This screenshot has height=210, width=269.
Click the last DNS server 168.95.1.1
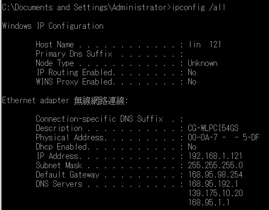tap(209, 202)
